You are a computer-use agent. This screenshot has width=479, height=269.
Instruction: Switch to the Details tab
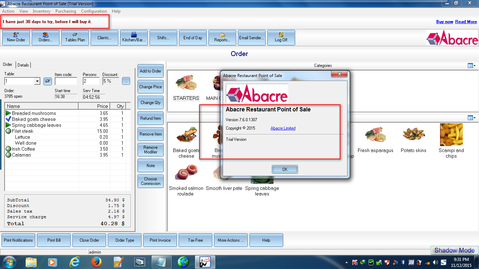23,65
